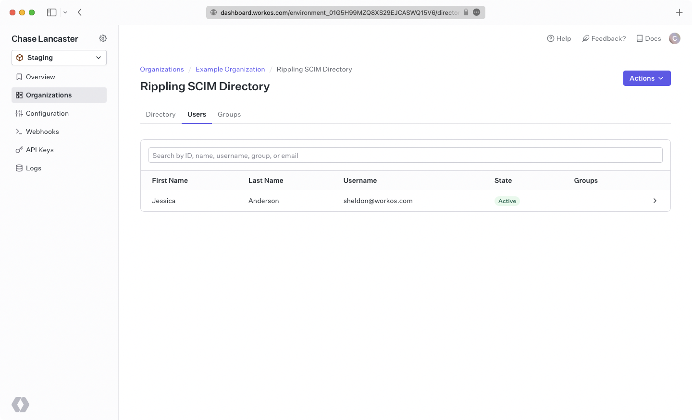This screenshot has width=692, height=420.
Task: Click the user search input field
Action: pos(405,155)
